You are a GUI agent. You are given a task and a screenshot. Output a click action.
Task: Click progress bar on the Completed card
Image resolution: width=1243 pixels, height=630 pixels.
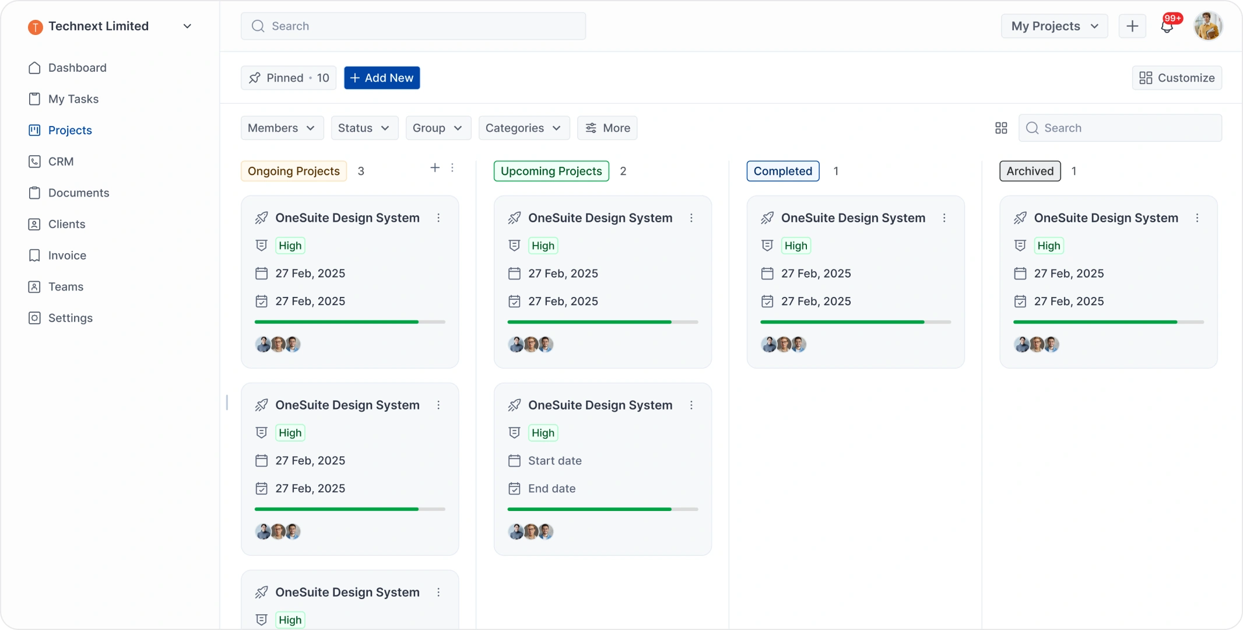[855, 322]
